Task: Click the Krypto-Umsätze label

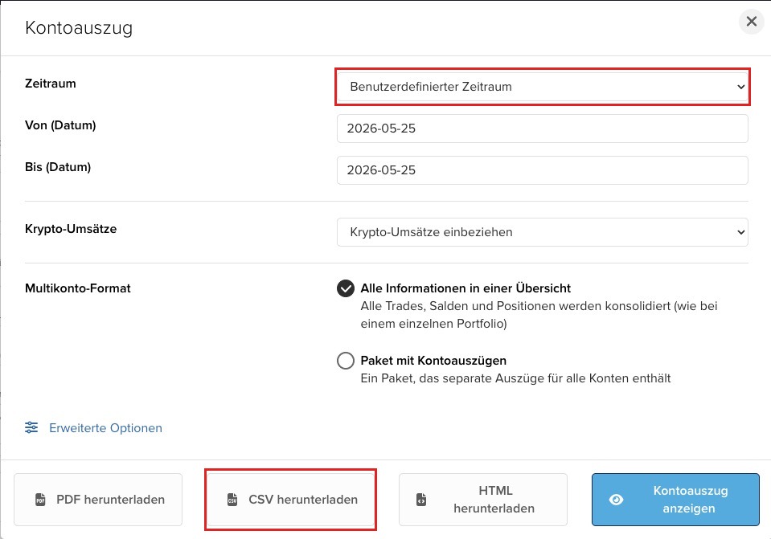Action: (71, 229)
